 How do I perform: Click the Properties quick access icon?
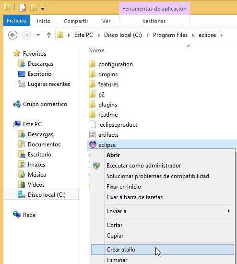(23, 8)
